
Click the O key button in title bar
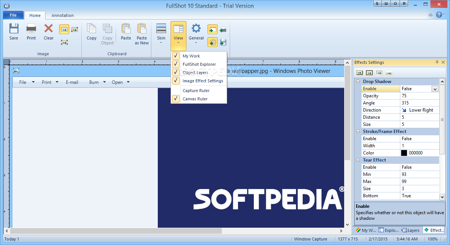point(395,3)
